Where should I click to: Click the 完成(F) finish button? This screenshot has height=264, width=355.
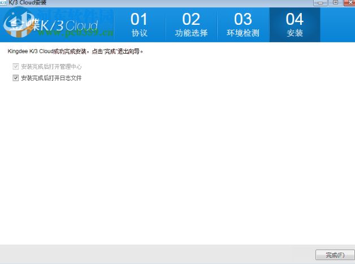[335, 255]
